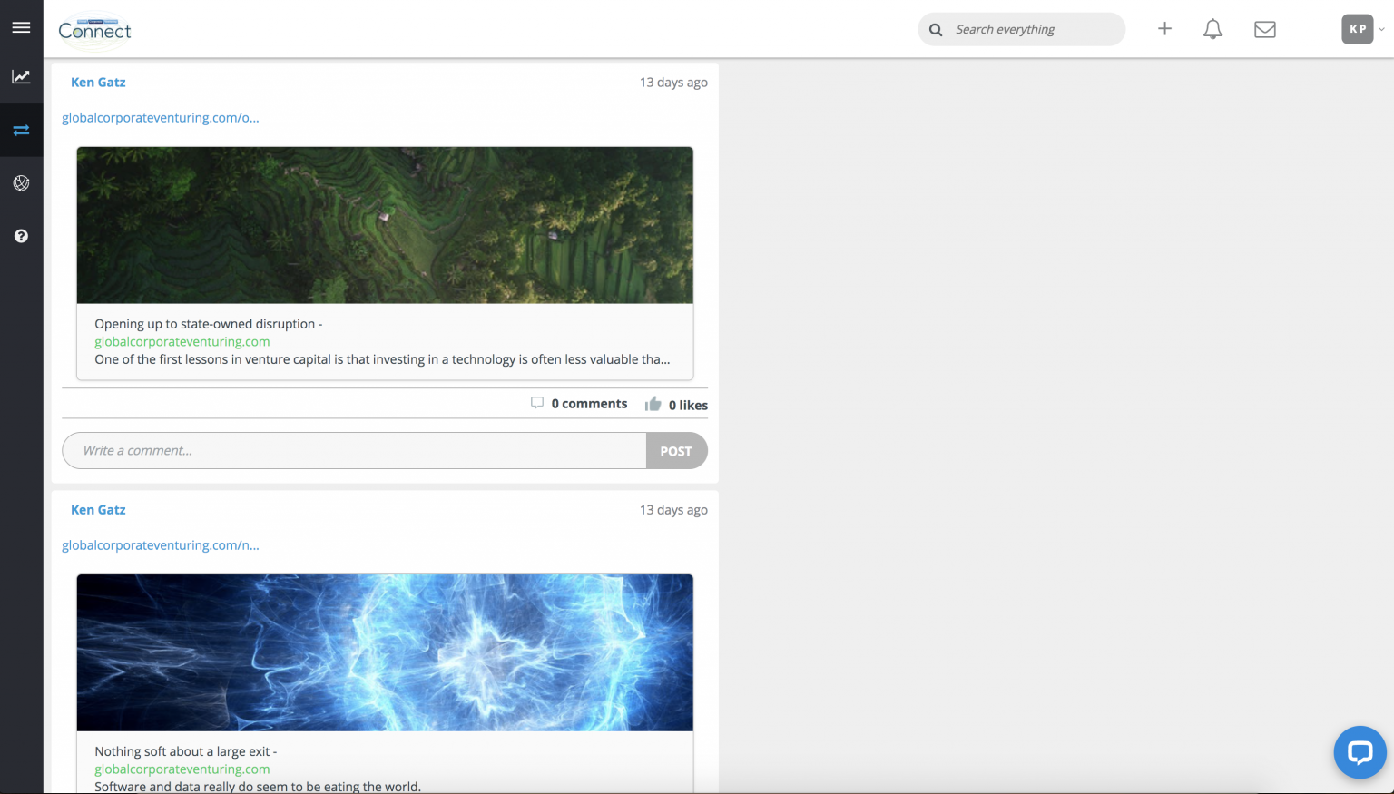Image resolution: width=1394 pixels, height=794 pixels.
Task: Show comments on the first post
Action: pyautogui.click(x=579, y=404)
